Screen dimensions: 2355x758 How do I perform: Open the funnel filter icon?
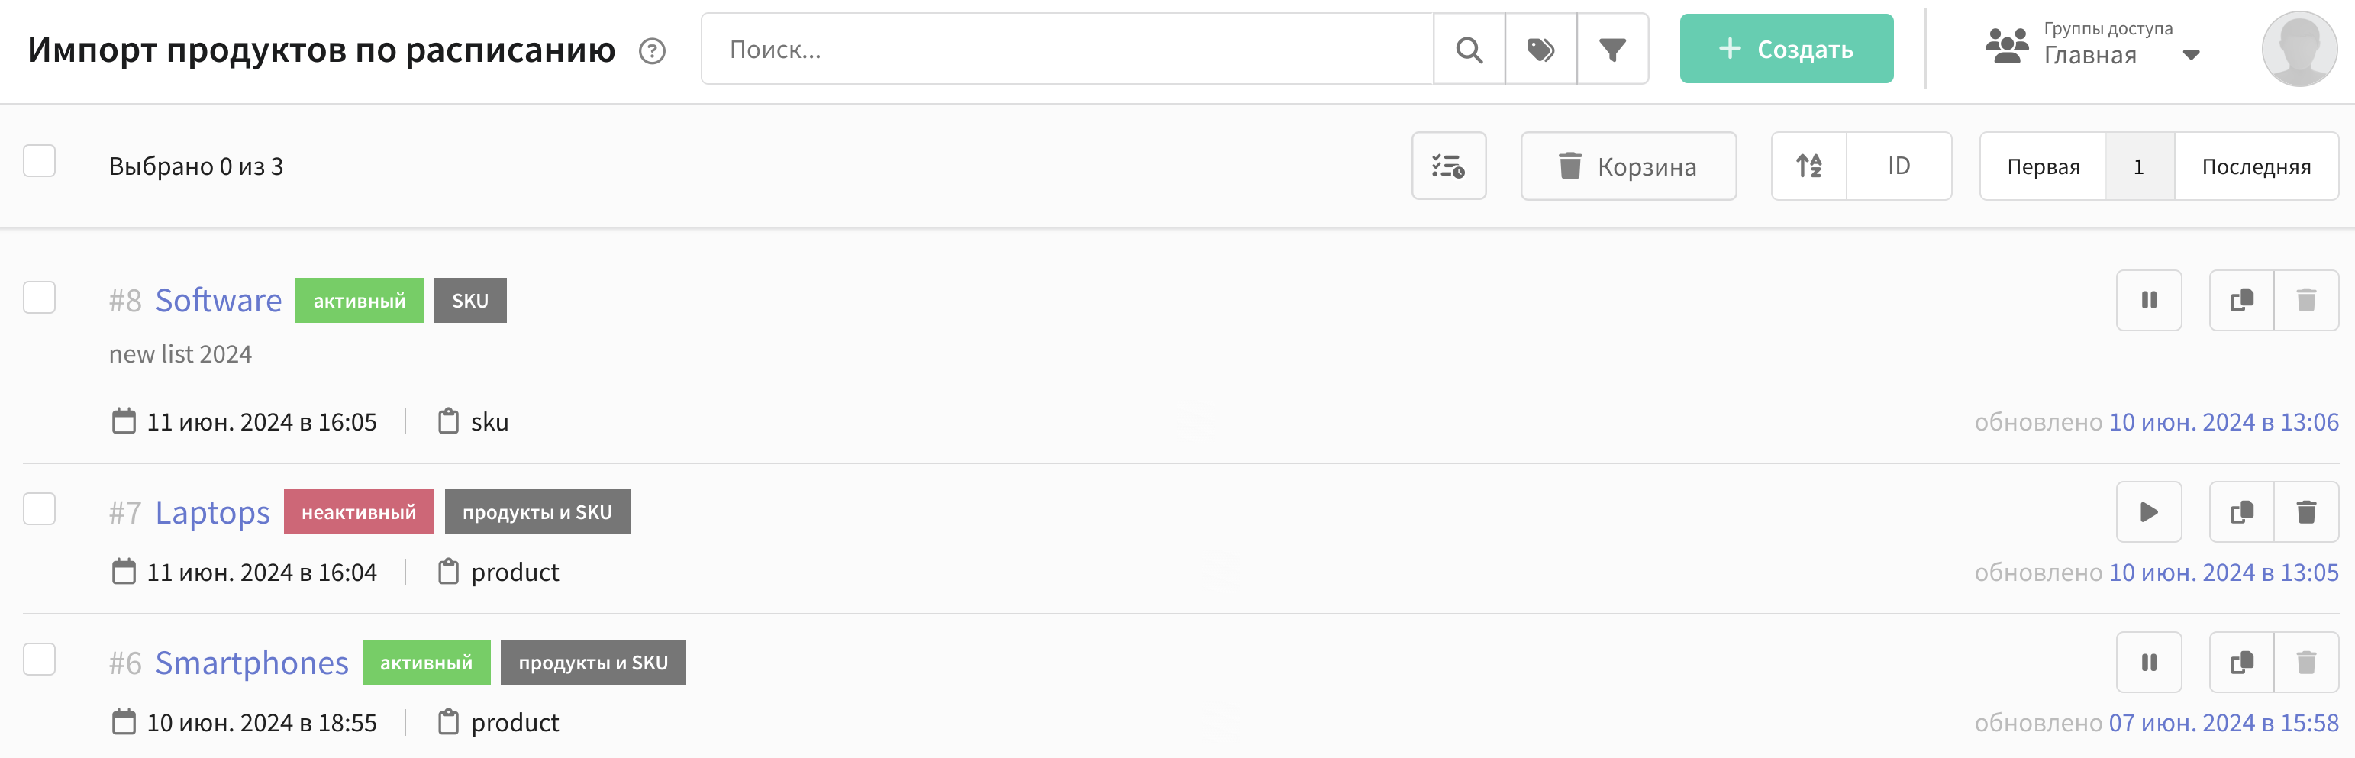click(1613, 50)
